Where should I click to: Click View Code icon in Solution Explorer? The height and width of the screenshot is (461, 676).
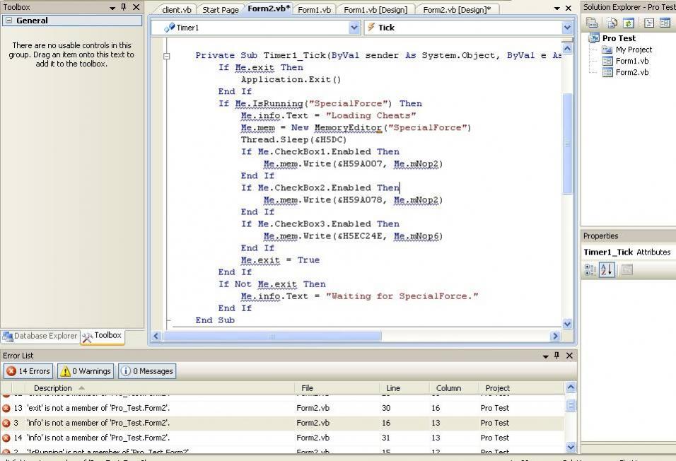tap(649, 23)
